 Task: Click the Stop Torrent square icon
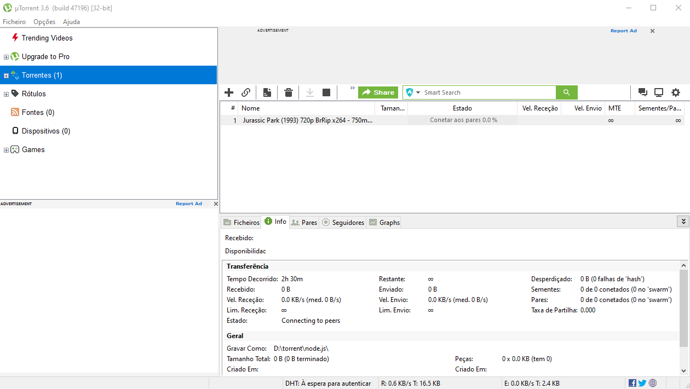tap(326, 92)
